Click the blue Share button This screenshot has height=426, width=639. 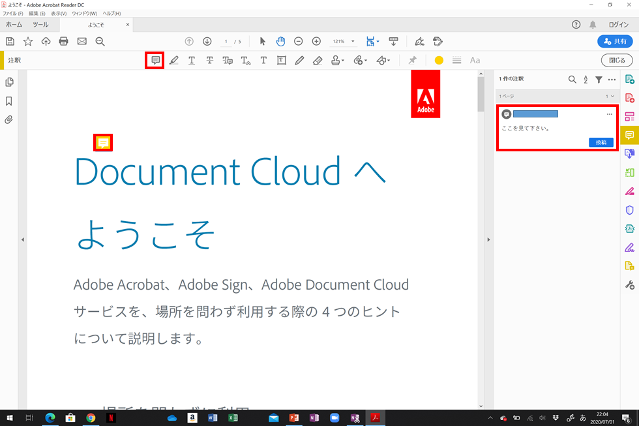(x=615, y=41)
